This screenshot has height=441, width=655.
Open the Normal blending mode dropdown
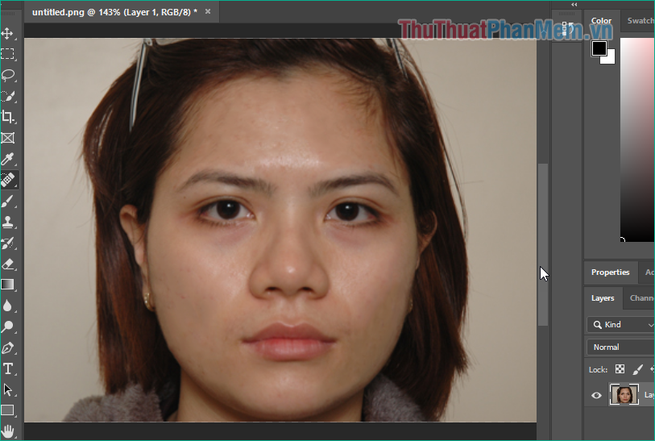[x=620, y=347]
